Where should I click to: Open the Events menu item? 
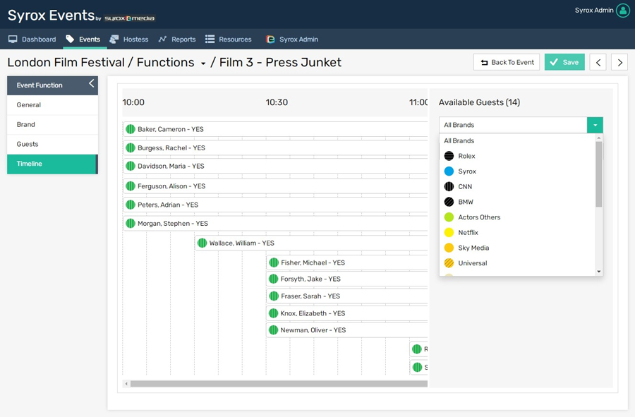83,40
